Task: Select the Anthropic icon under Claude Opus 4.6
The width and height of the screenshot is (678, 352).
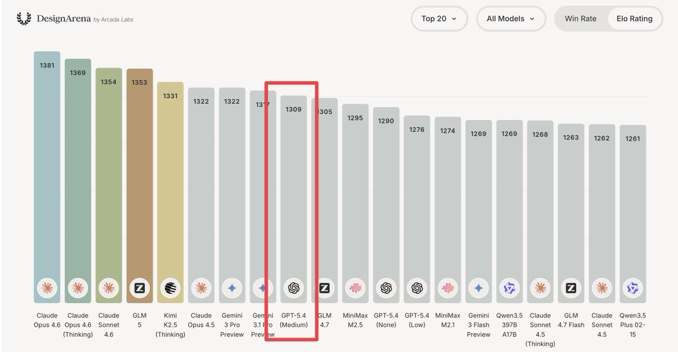Action: click(47, 288)
